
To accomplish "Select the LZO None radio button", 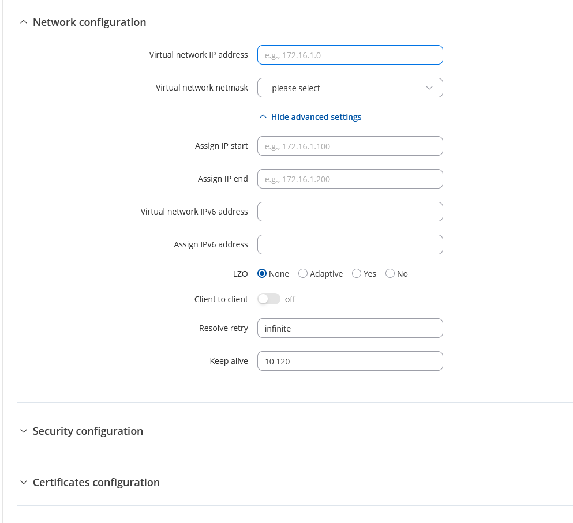I will click(x=262, y=273).
